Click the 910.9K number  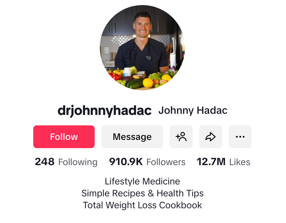(x=126, y=162)
